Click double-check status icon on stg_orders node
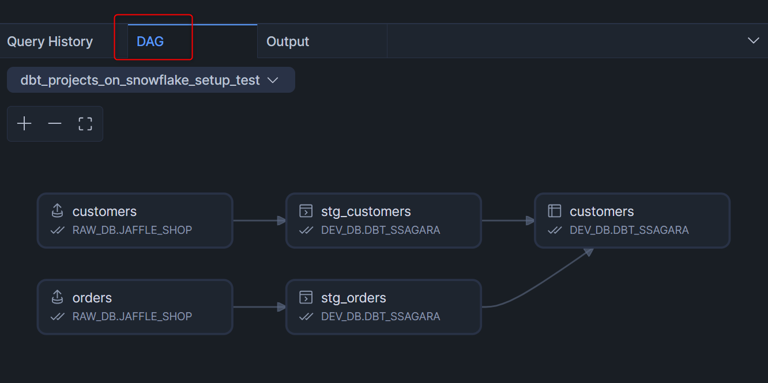The height and width of the screenshot is (383, 768). tap(306, 316)
